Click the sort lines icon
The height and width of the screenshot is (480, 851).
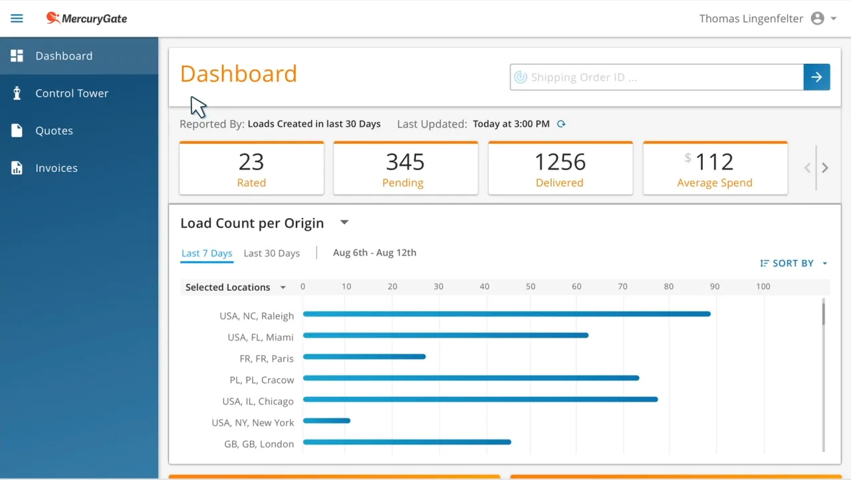(765, 263)
